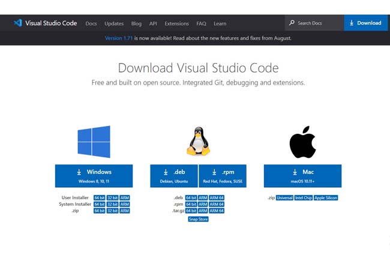Click the 'Free and built on open source' subtitle

click(x=198, y=83)
